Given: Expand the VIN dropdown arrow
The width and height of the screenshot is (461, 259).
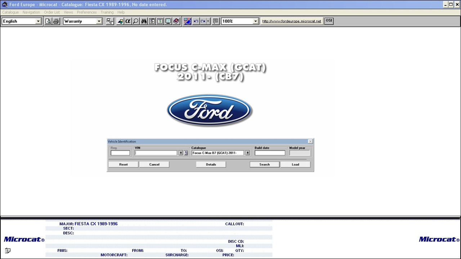Looking at the screenshot, I should 181,153.
